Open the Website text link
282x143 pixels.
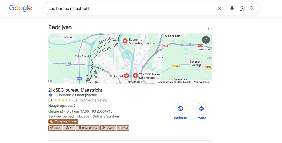[180, 118]
